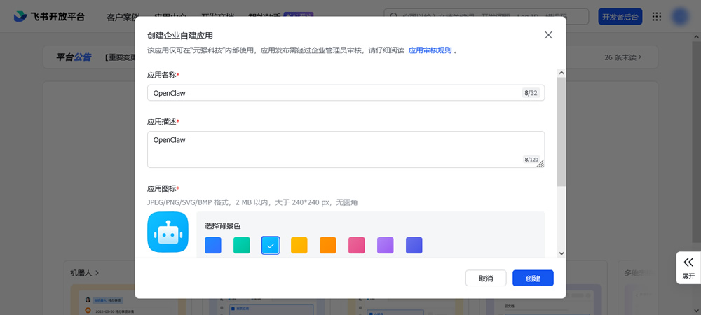Open the nine-dot apps grid
701x315 pixels.
click(657, 17)
